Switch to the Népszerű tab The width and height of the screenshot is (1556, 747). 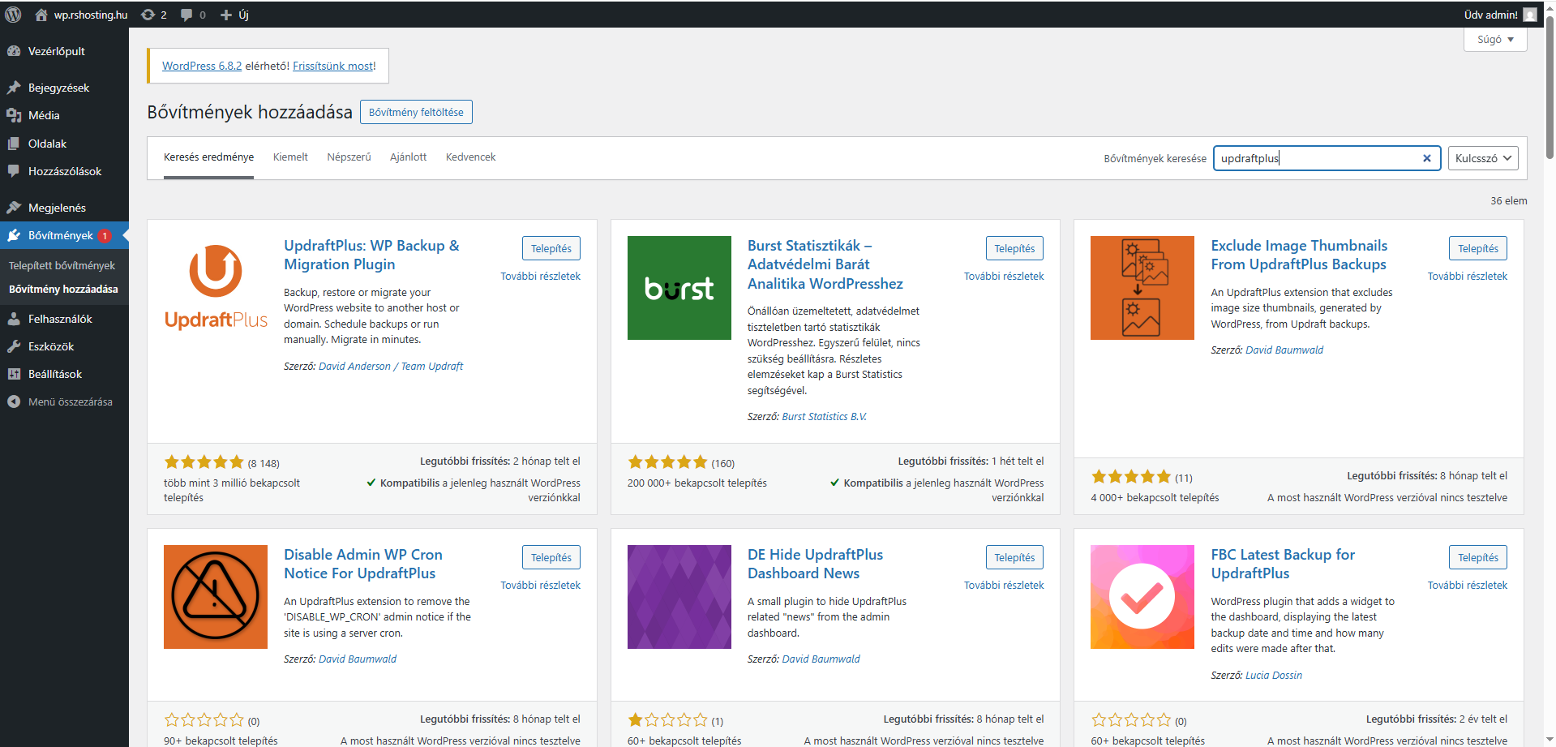click(x=349, y=157)
